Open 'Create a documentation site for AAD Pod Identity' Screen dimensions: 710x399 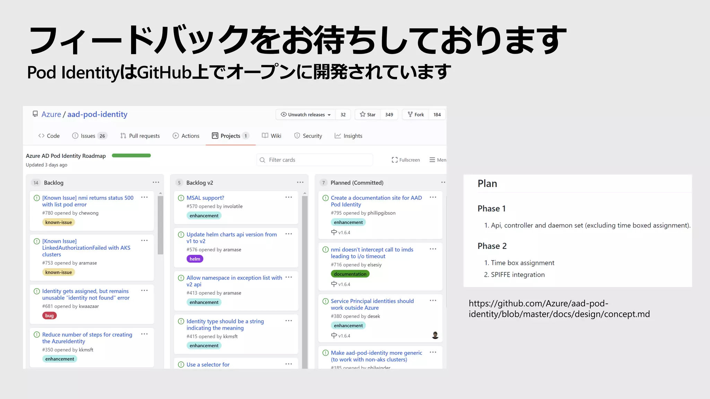376,201
